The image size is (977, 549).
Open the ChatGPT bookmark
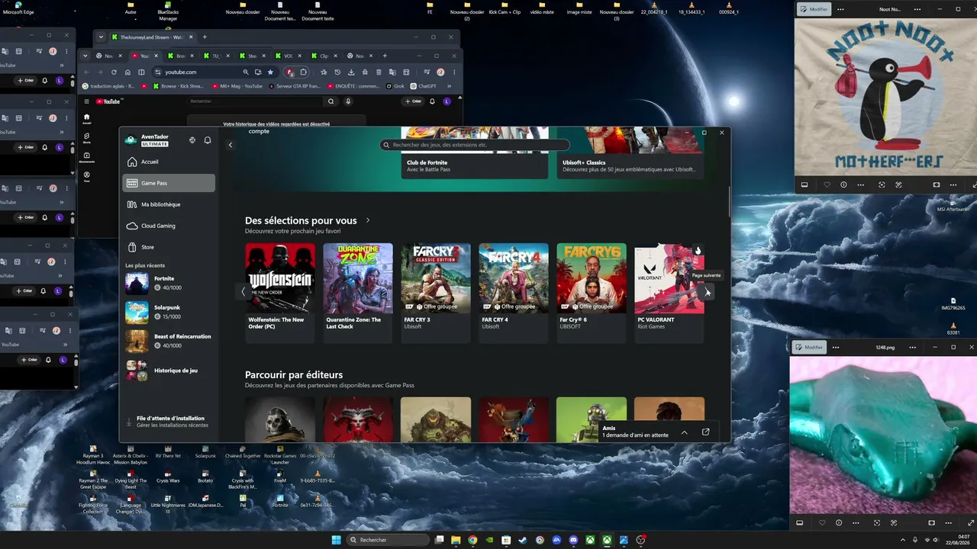pos(424,86)
